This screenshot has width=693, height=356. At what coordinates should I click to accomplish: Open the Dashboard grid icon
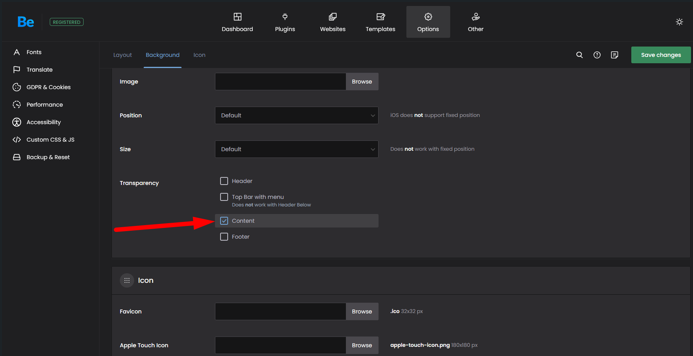(x=237, y=17)
